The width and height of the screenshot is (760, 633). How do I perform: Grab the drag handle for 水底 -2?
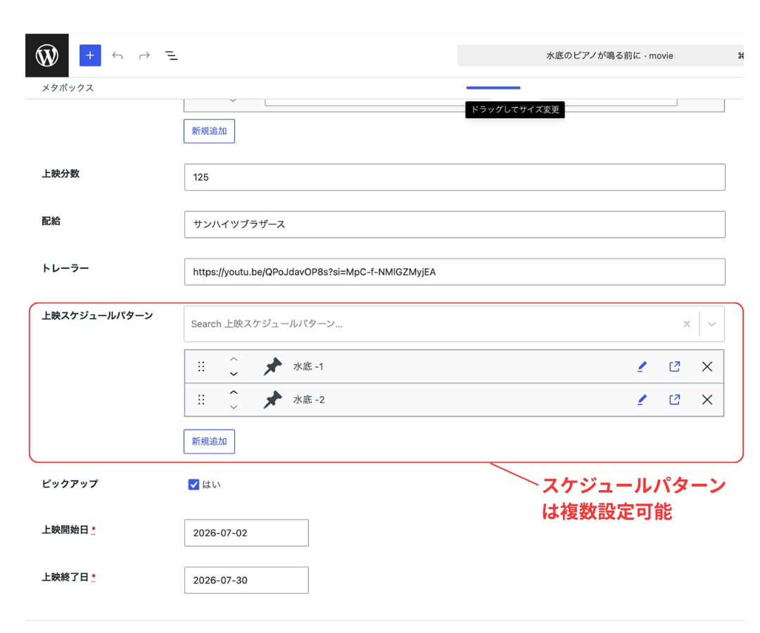pos(201,399)
